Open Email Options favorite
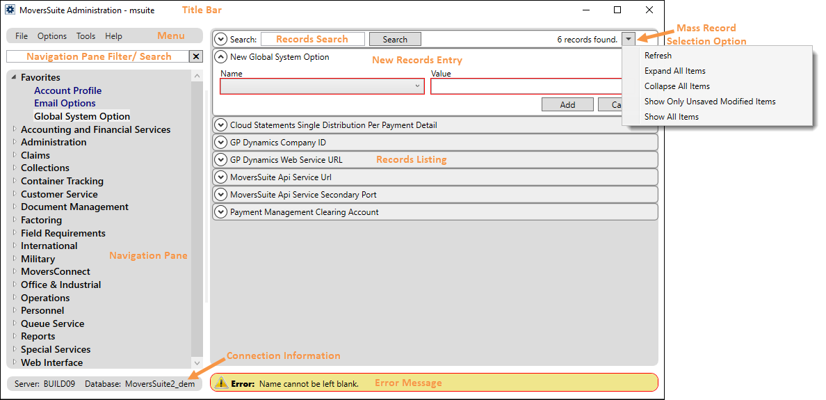The height and width of the screenshot is (400, 826). 65,103
